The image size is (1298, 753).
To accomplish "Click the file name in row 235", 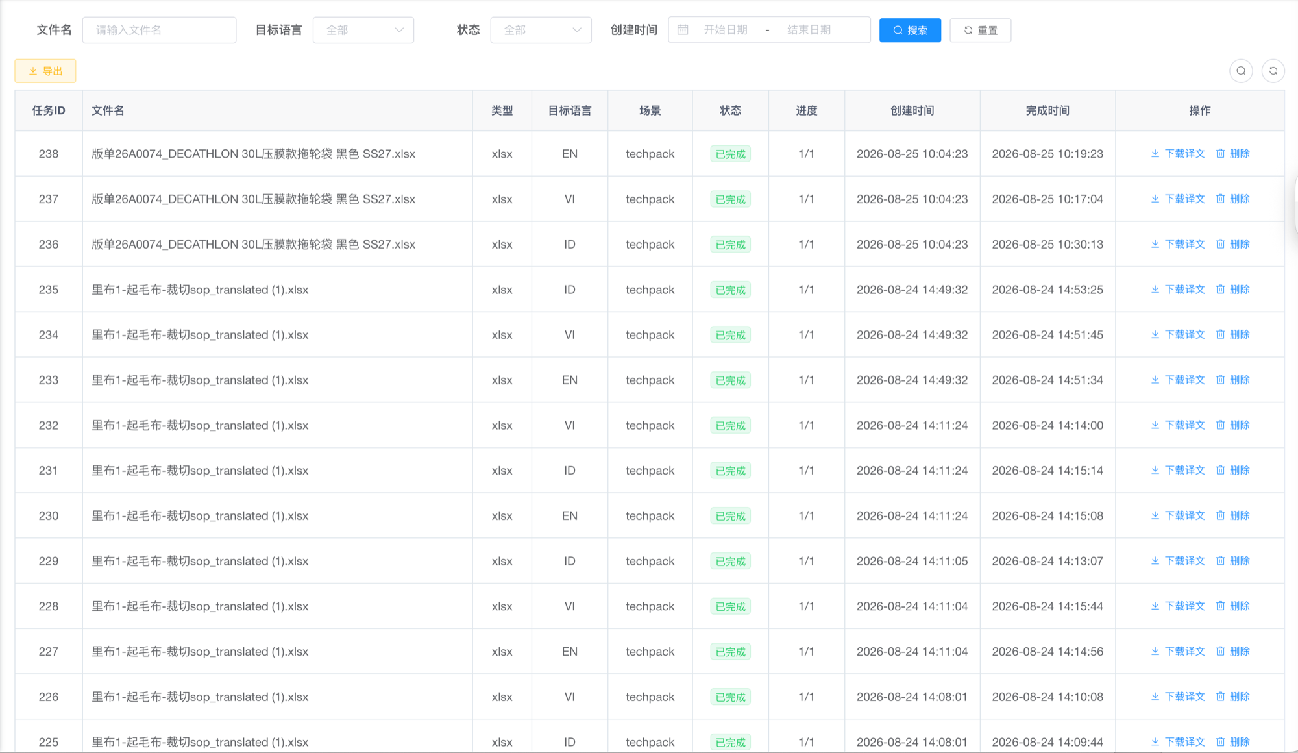I will coord(200,290).
